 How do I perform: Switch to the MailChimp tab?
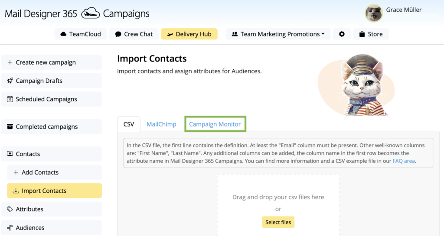coord(161,124)
